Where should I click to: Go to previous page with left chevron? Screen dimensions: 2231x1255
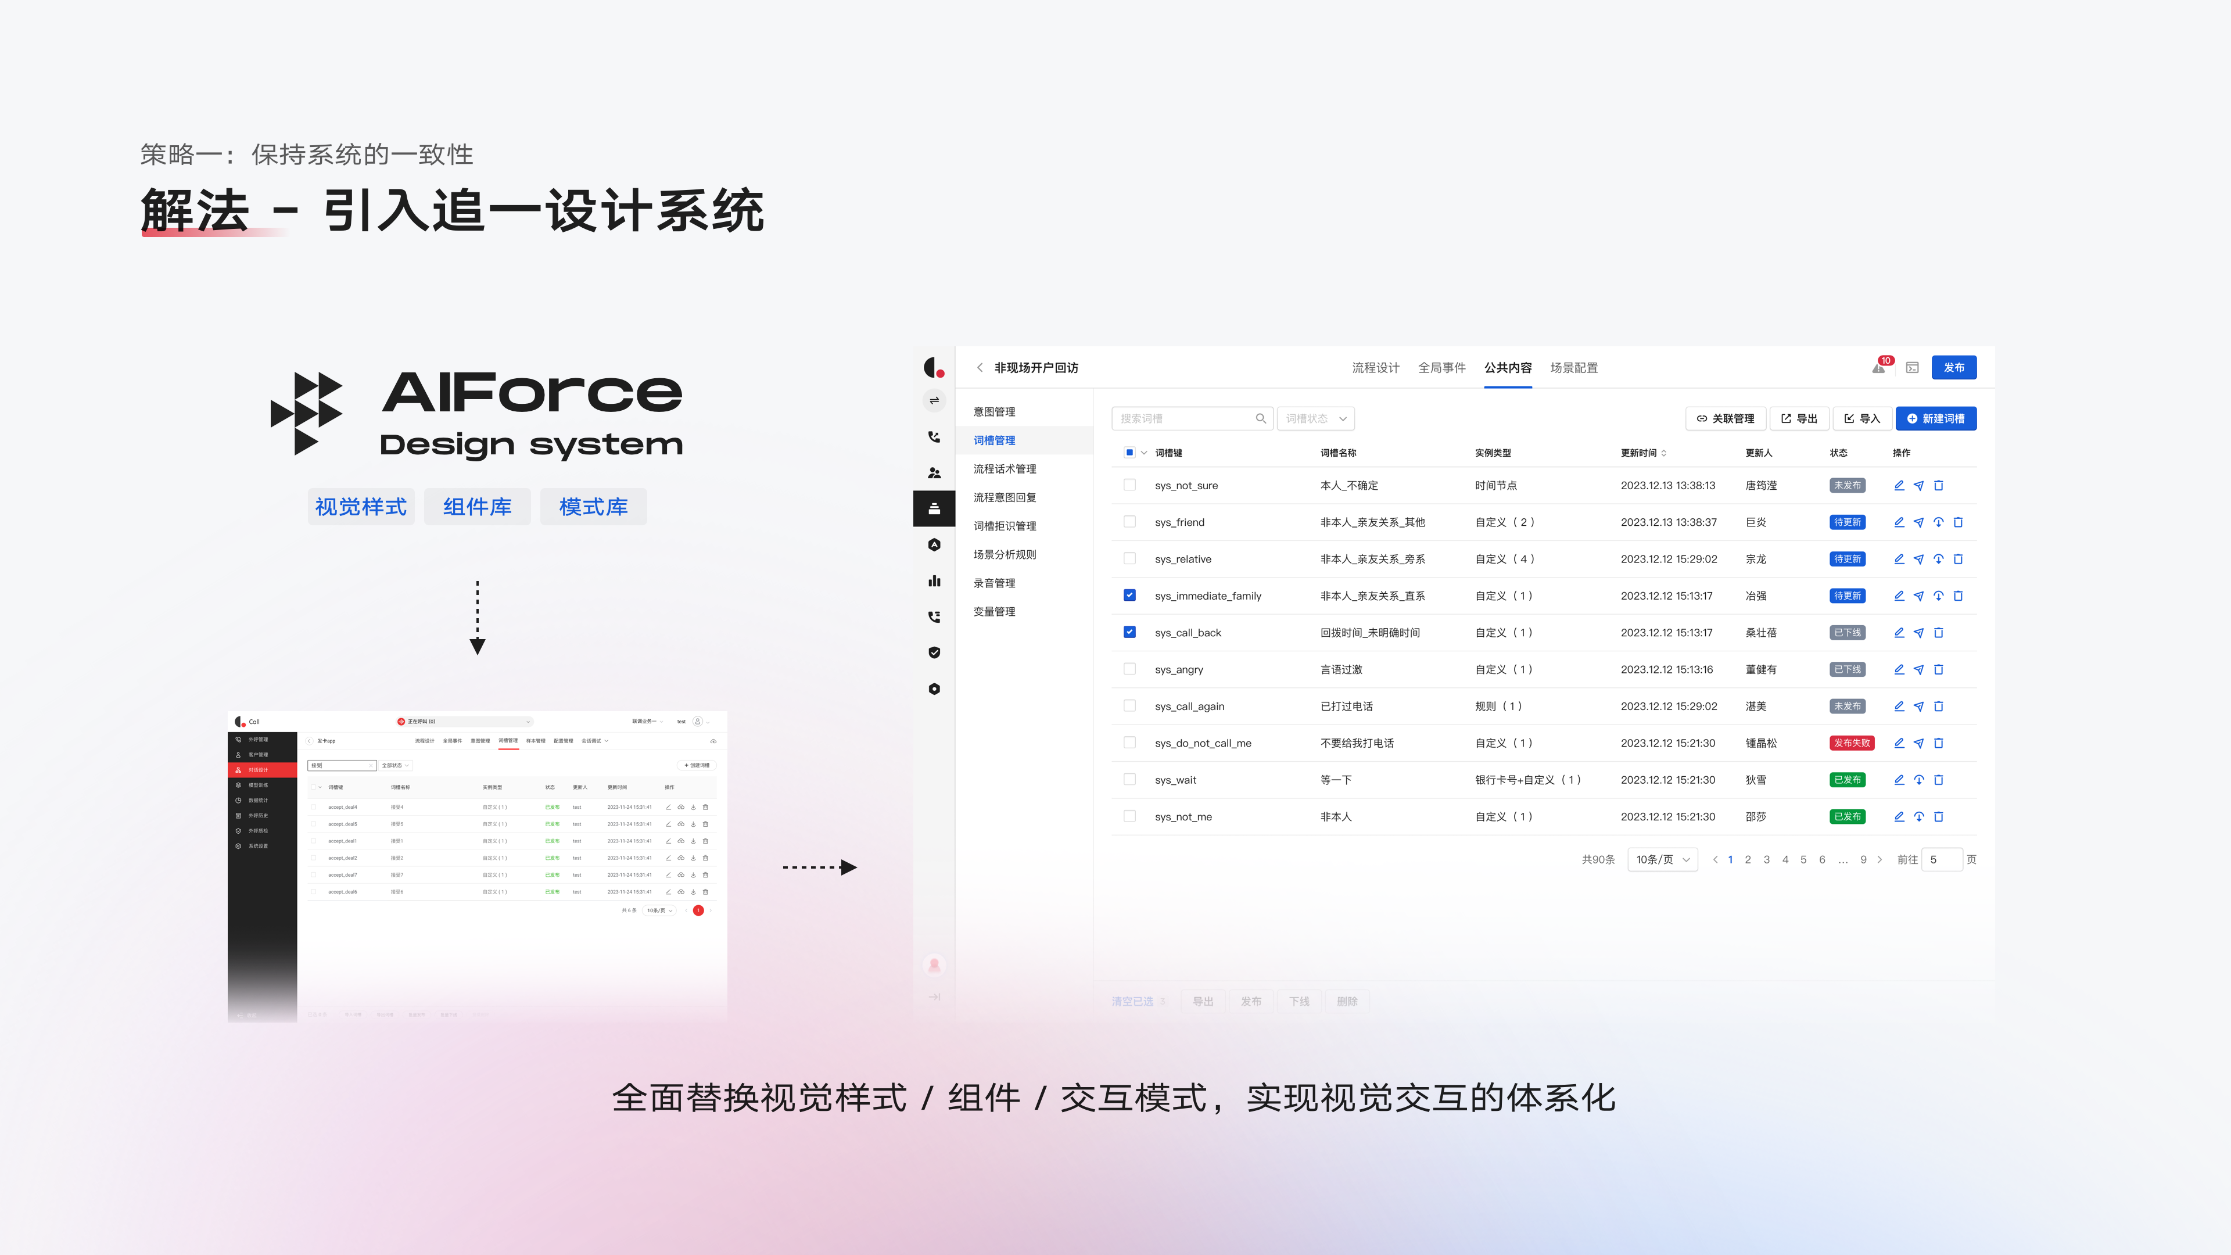coord(1715,859)
